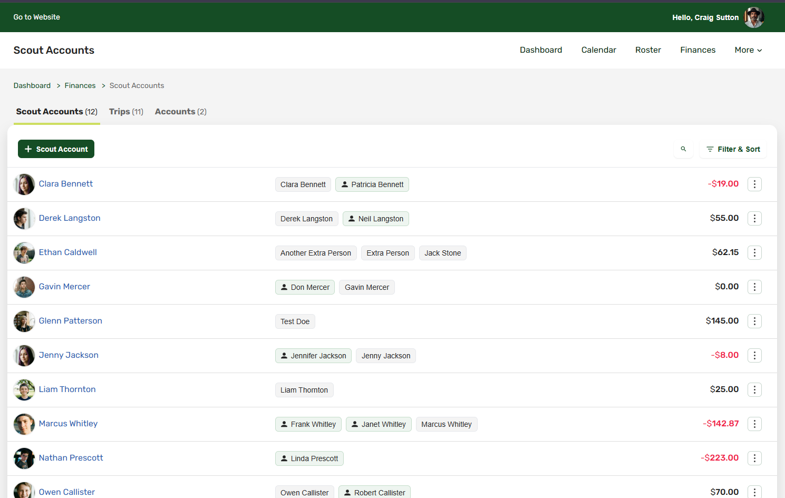Click Marcus Whitley's avatar photo
785x498 pixels.
[24, 424]
